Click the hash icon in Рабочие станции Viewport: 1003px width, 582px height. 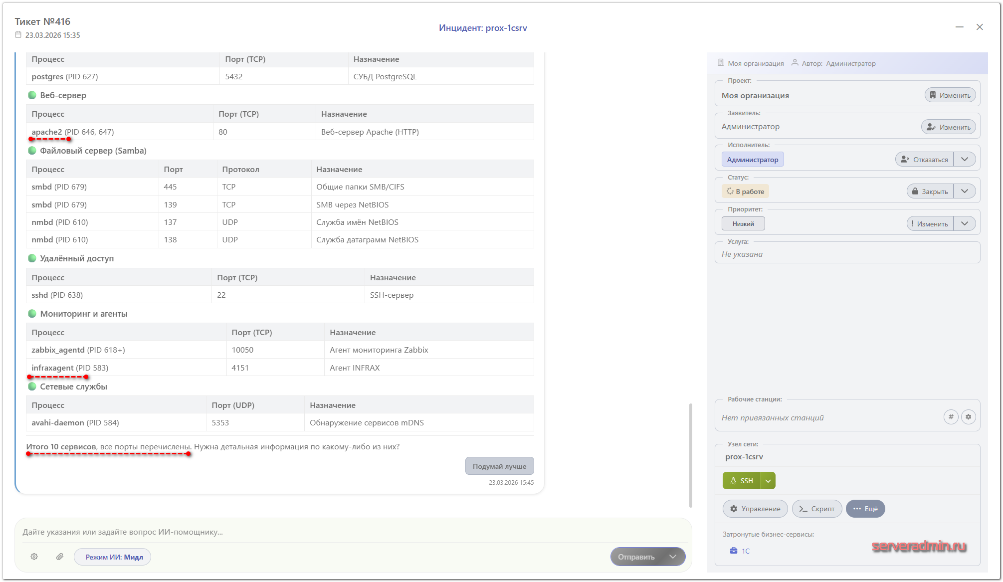pyautogui.click(x=951, y=417)
